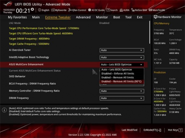Collapse the ASUS MultiCore Enhancement dropdown
The width and height of the screenshot is (185, 138).
point(122,65)
